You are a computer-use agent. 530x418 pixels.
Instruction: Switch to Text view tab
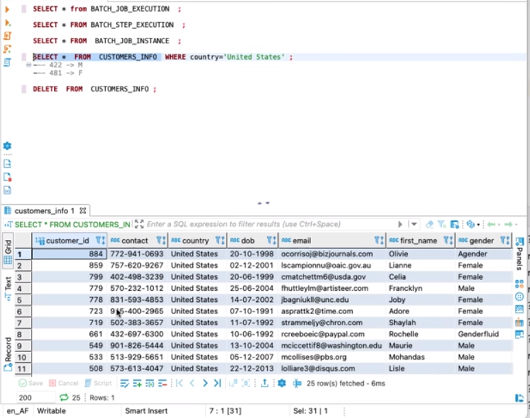[8, 288]
